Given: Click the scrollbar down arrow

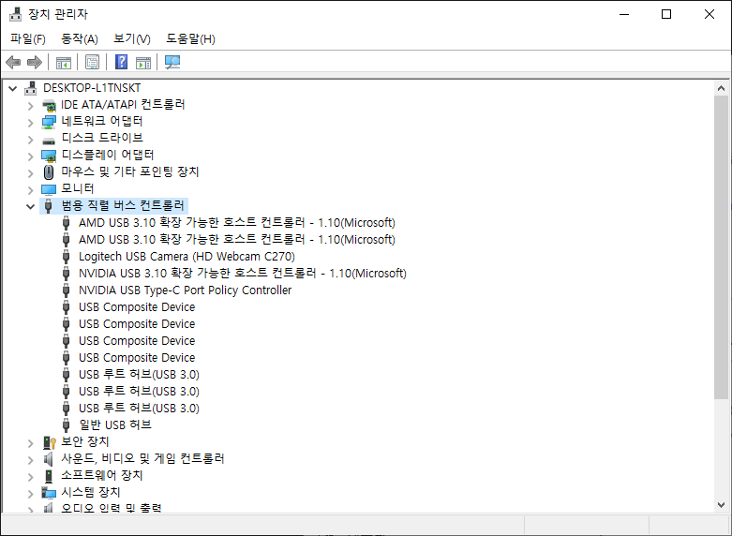Looking at the screenshot, I should coord(721,505).
